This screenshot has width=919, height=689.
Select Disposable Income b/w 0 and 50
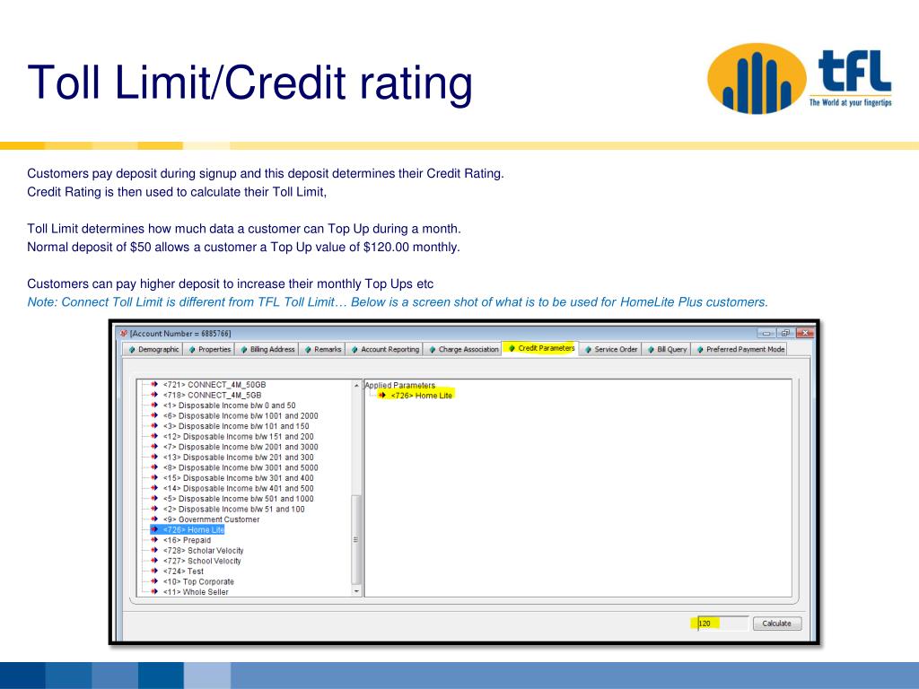pyautogui.click(x=229, y=406)
